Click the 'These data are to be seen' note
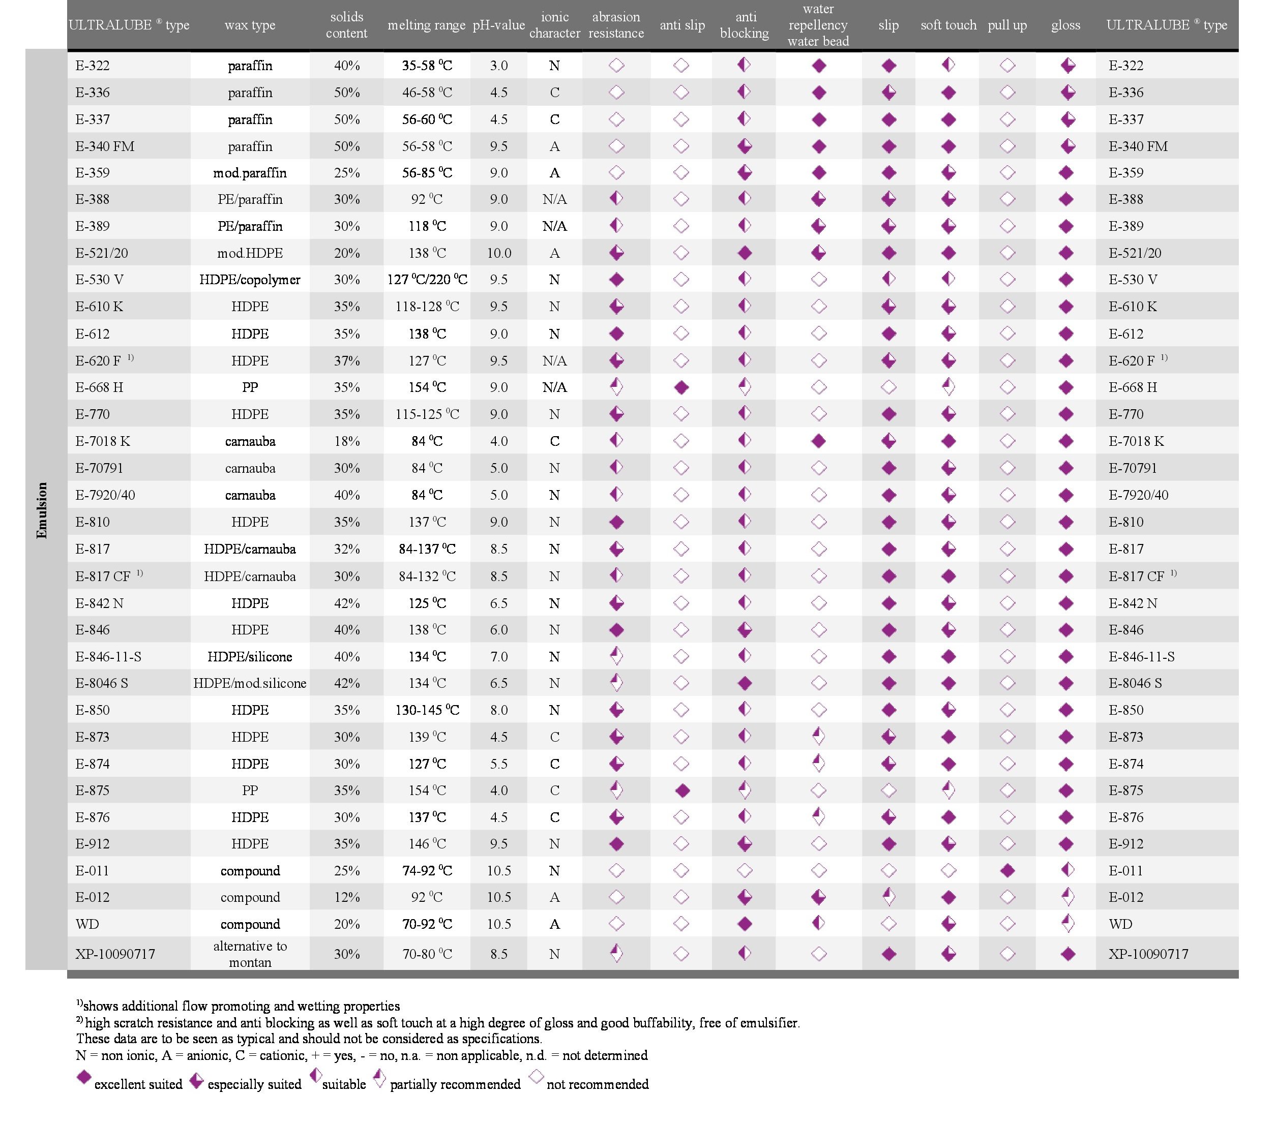Viewport: 1277px width, 1125px height. (x=309, y=1039)
